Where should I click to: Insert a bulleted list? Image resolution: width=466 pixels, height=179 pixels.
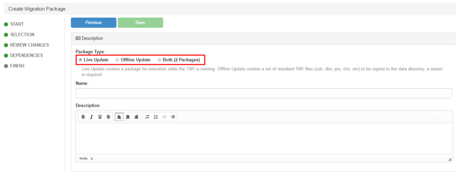click(156, 117)
